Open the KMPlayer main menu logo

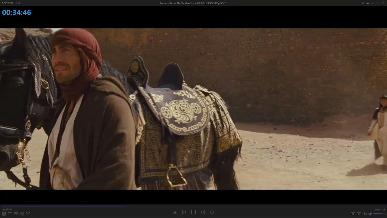[x=7, y=3]
